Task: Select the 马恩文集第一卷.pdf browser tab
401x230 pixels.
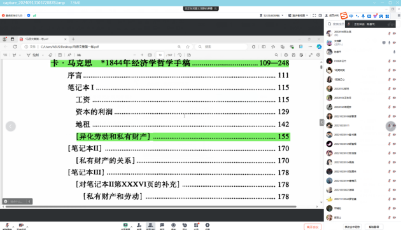Action: 43,39
